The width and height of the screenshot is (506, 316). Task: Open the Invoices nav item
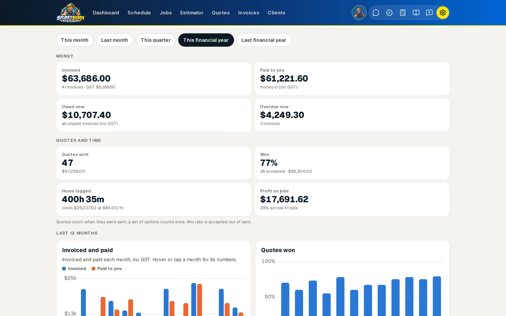click(249, 13)
